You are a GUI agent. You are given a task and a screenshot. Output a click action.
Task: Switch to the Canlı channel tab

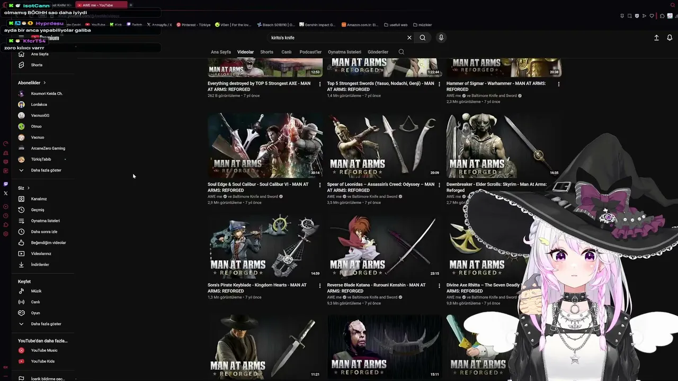(x=287, y=52)
